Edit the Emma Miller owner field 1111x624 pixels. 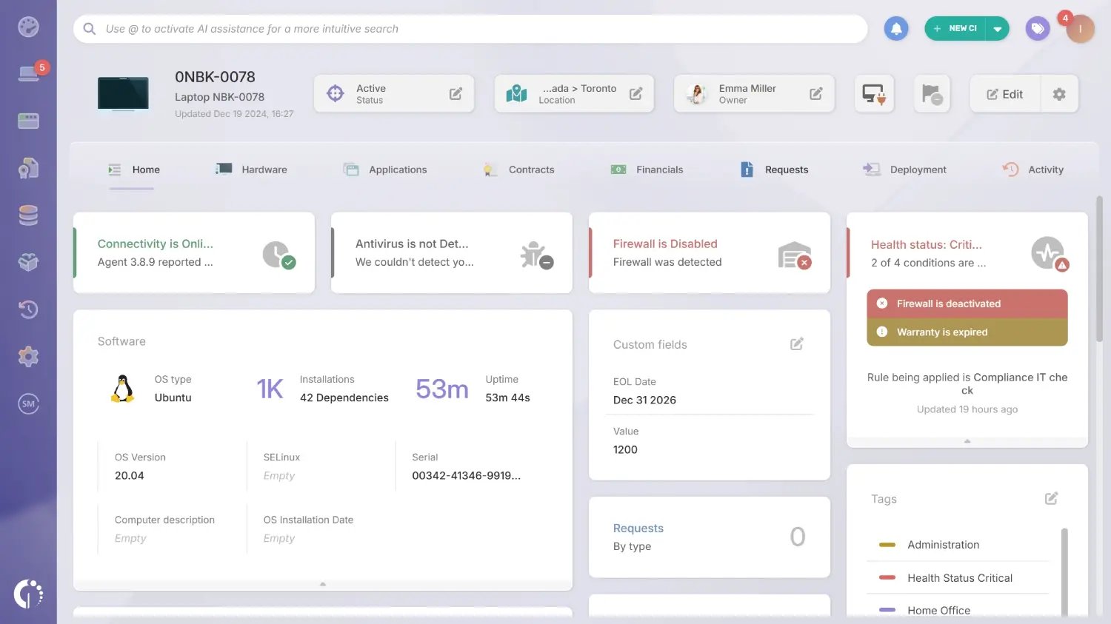[816, 93]
